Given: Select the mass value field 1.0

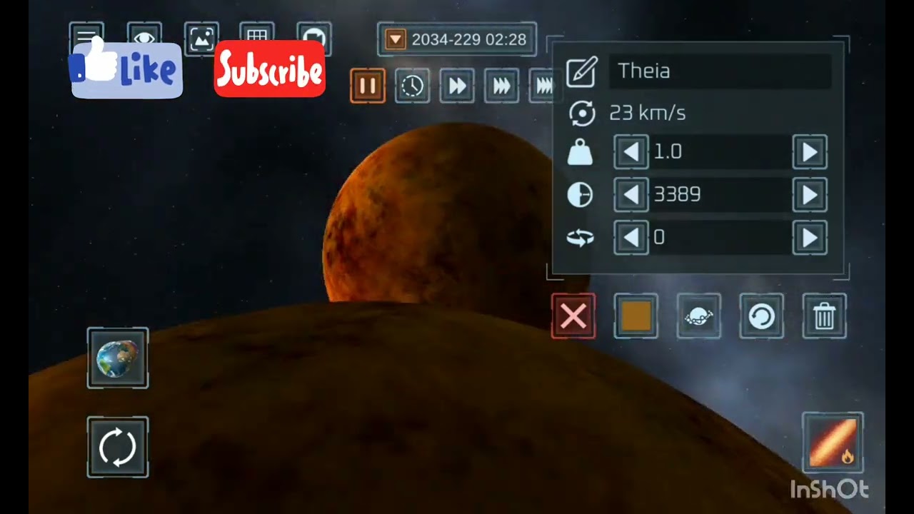Looking at the screenshot, I should click(720, 152).
